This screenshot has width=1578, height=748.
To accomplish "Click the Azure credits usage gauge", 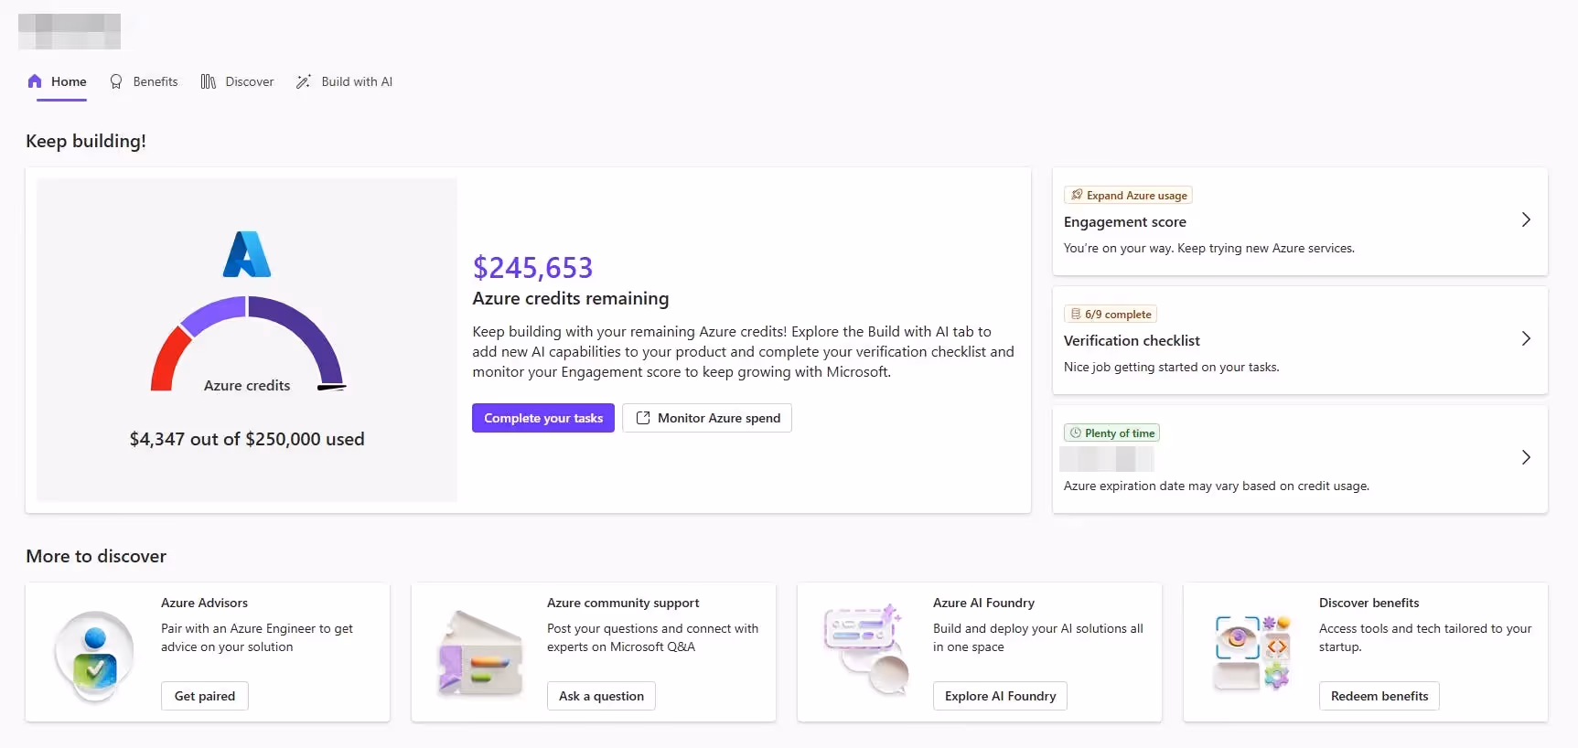I will tap(246, 343).
